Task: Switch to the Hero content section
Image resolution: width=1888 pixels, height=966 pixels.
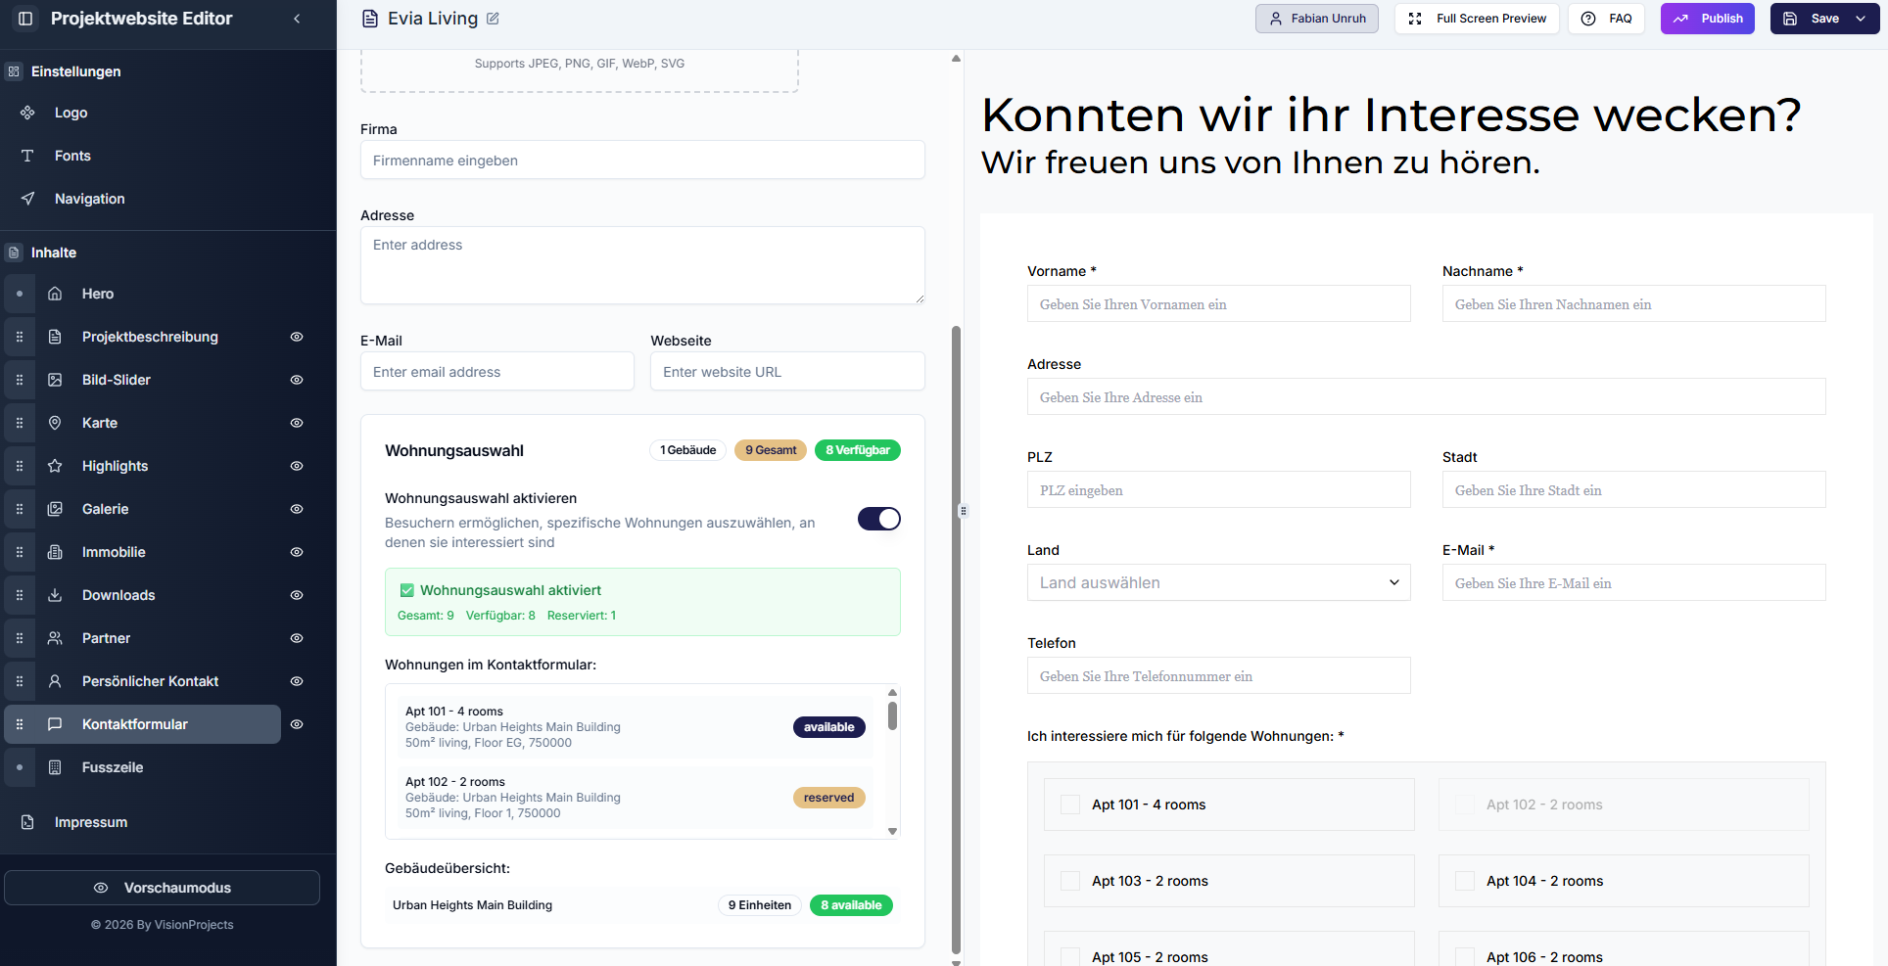Action: click(x=97, y=294)
